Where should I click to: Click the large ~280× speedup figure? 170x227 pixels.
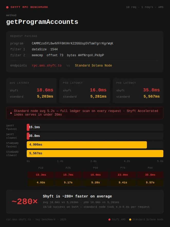(25, 202)
